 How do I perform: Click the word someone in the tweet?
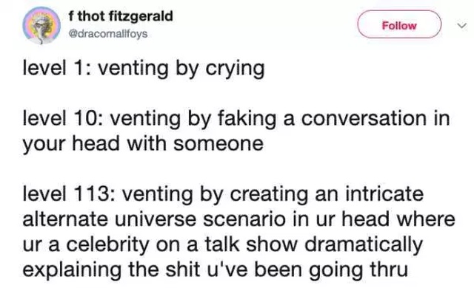pyautogui.click(x=218, y=144)
